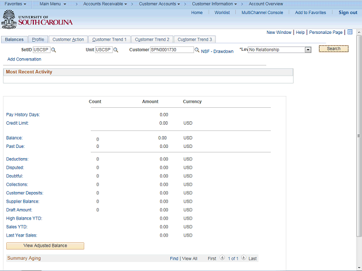This screenshot has width=362, height=271.
Task: Expand Accounts Receivable breadcrumb menu
Action: click(105, 4)
